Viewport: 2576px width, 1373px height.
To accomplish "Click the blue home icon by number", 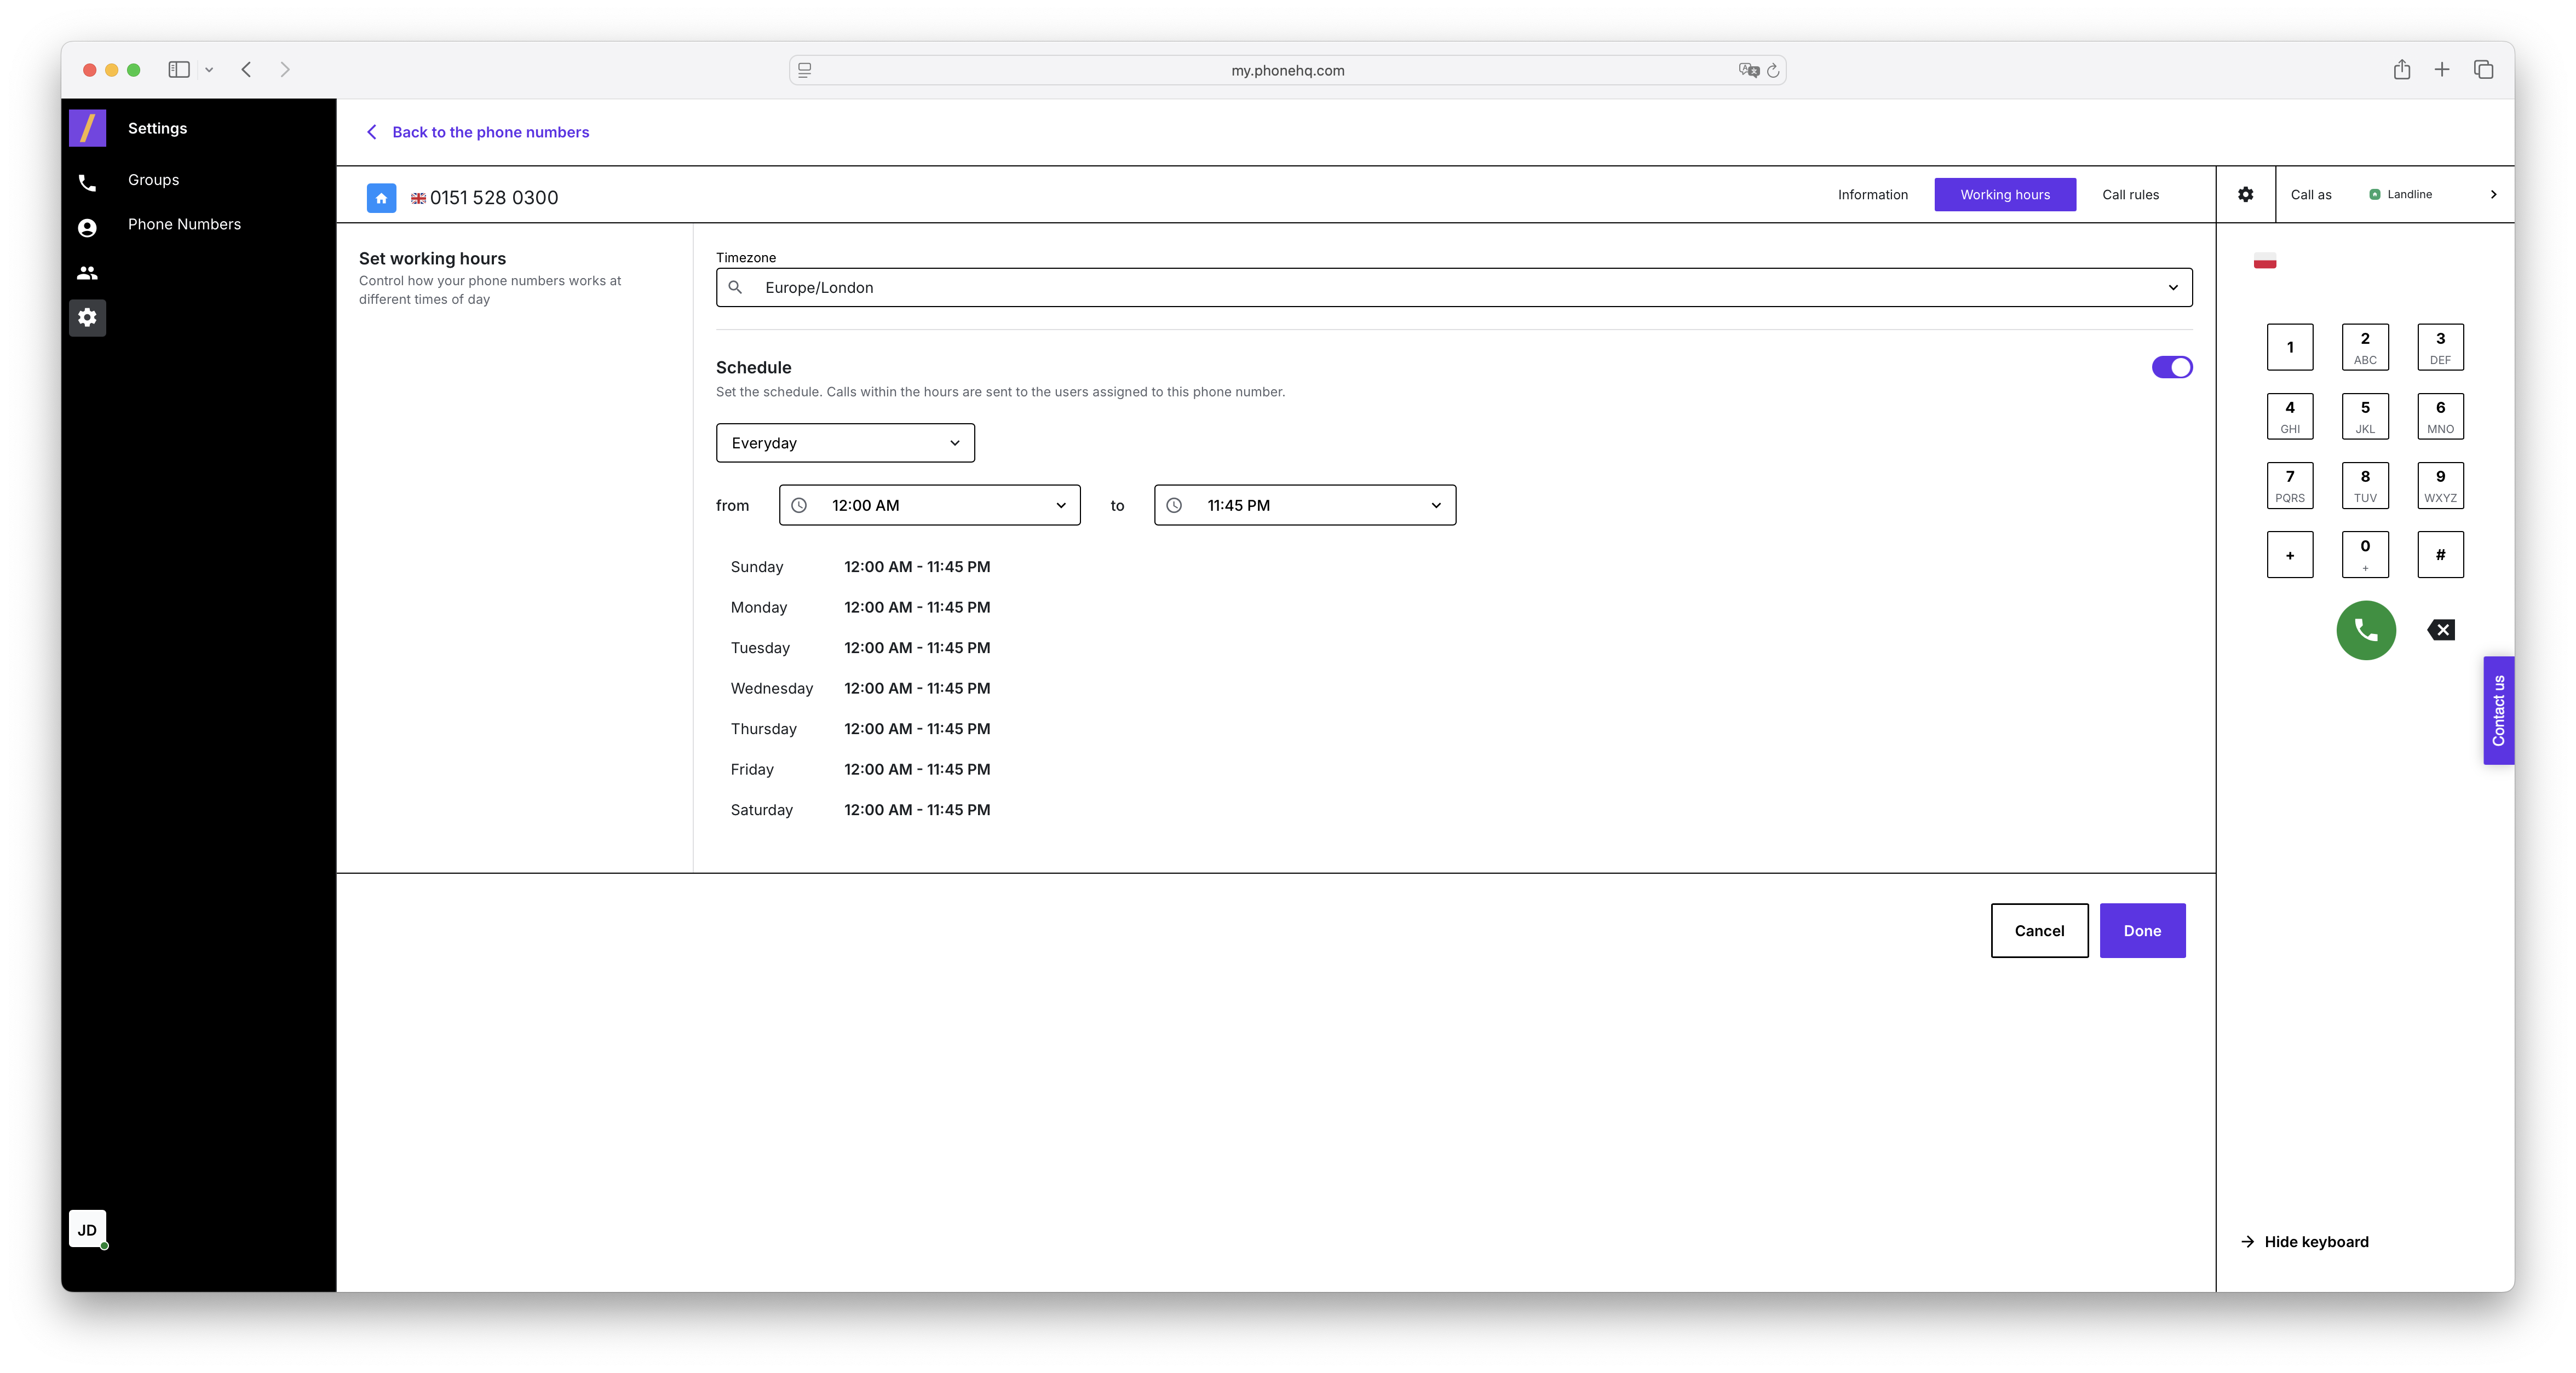I will [x=381, y=198].
